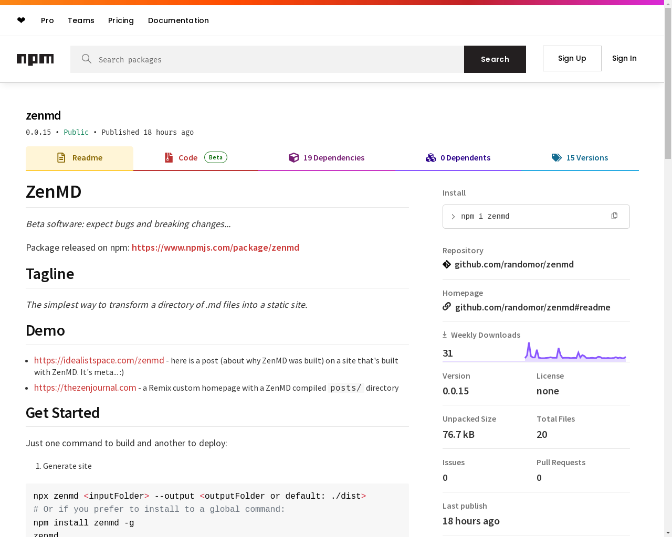Click the weekly downloads arrow icon
This screenshot has height=537, width=672.
tap(445, 335)
